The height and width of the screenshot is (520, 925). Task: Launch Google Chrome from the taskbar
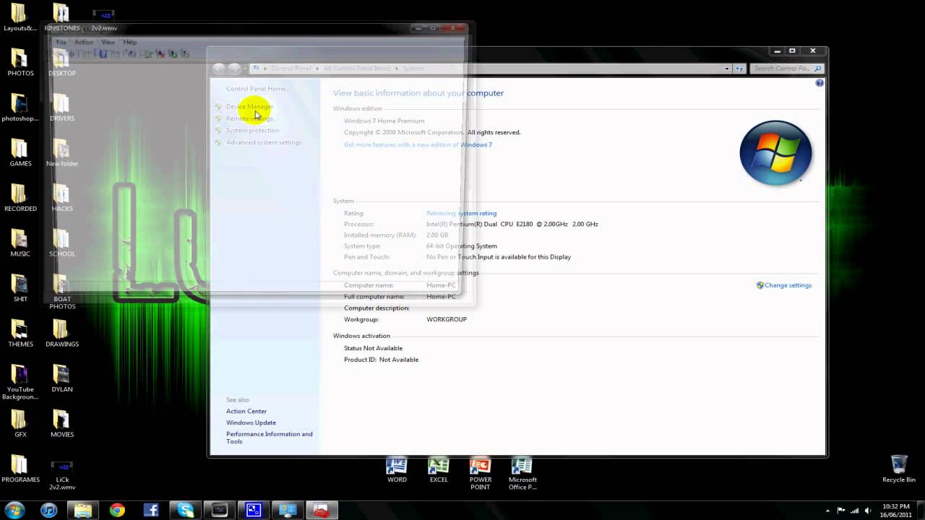(117, 510)
